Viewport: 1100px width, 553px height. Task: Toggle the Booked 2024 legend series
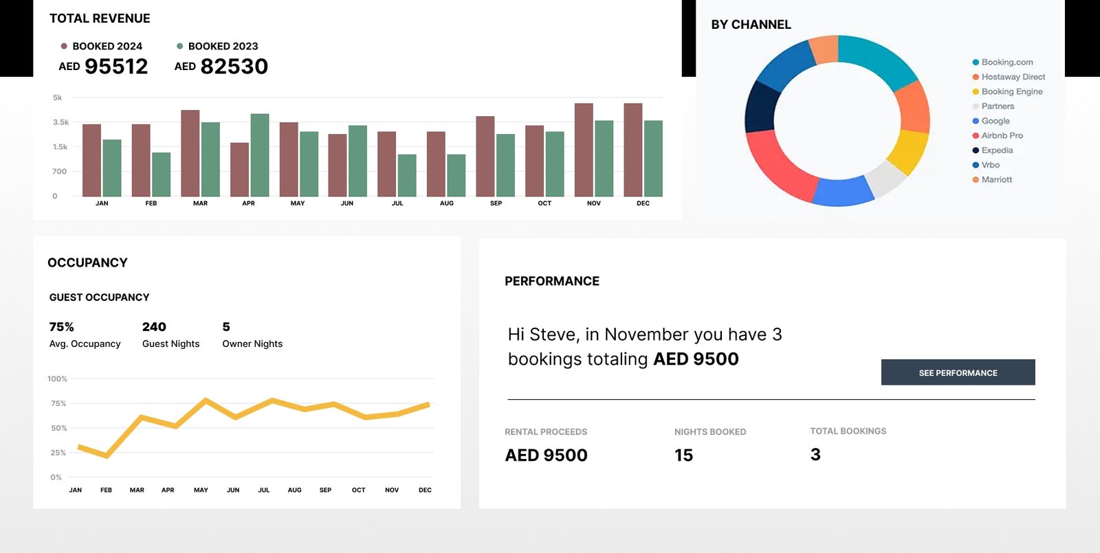[x=101, y=46]
